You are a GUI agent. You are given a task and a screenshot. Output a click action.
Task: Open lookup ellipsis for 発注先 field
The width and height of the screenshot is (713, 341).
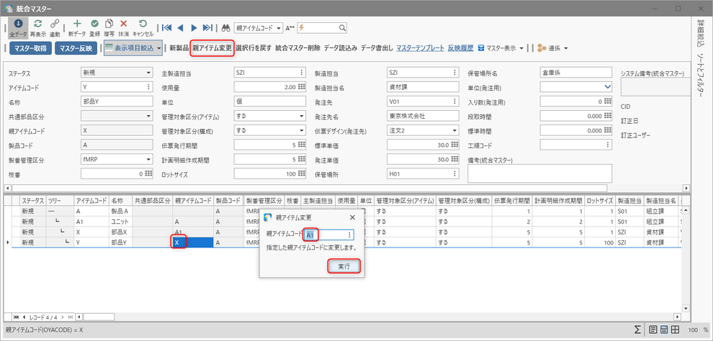click(x=454, y=101)
